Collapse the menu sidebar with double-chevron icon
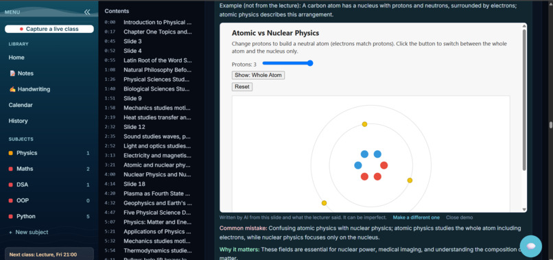 tap(87, 12)
